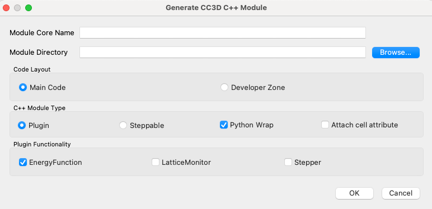
Task: Close the Generate CC3D C++ Module window
Action: pyautogui.click(x=6, y=8)
